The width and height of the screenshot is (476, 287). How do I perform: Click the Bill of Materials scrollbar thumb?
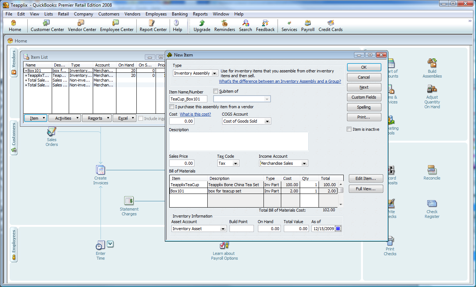point(341,190)
